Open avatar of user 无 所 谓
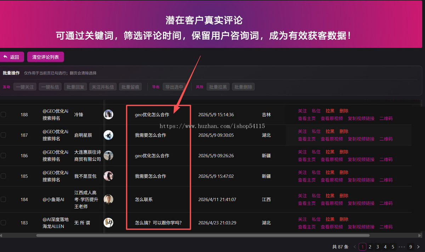The width and height of the screenshot is (425, 252). (108, 223)
